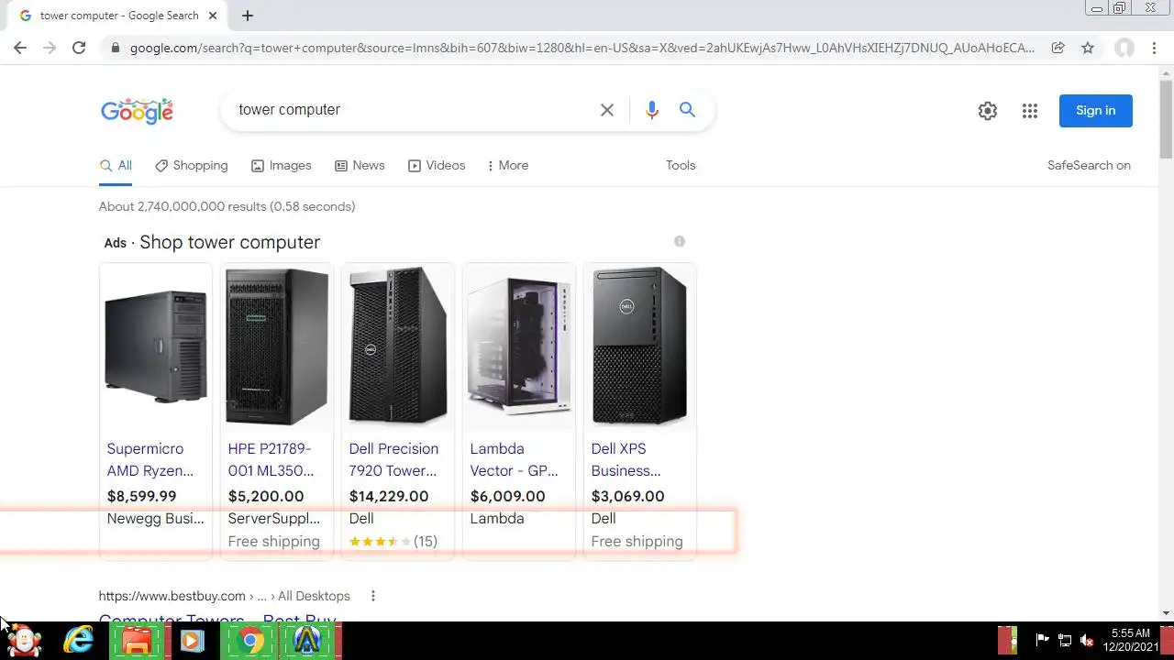The width and height of the screenshot is (1174, 660).
Task: Open the media player taskbar icon
Action: pyautogui.click(x=192, y=641)
